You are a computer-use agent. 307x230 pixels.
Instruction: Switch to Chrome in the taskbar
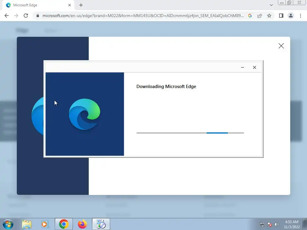[x=64, y=224]
